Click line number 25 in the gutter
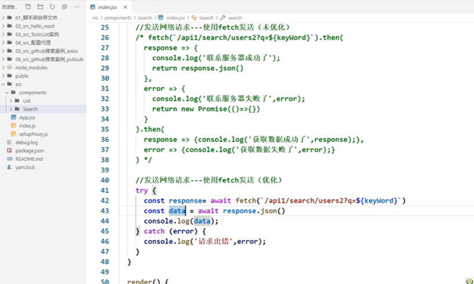Image resolution: width=474 pixels, height=284 pixels. click(105, 27)
